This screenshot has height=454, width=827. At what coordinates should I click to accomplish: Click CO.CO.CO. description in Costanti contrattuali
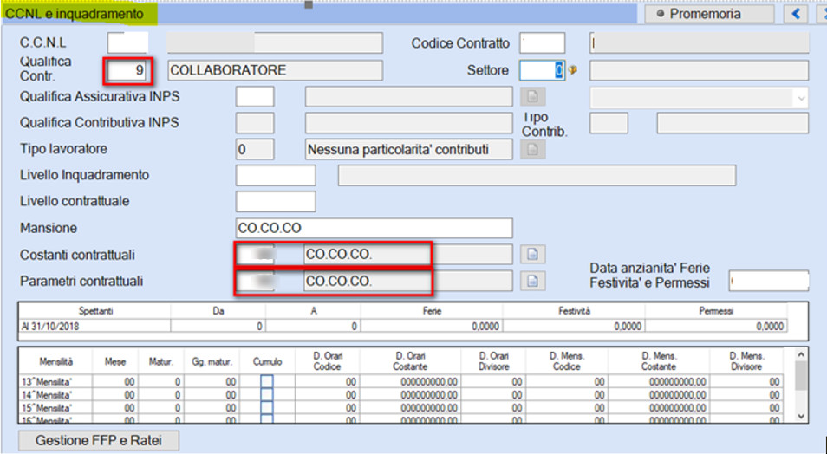click(x=409, y=255)
